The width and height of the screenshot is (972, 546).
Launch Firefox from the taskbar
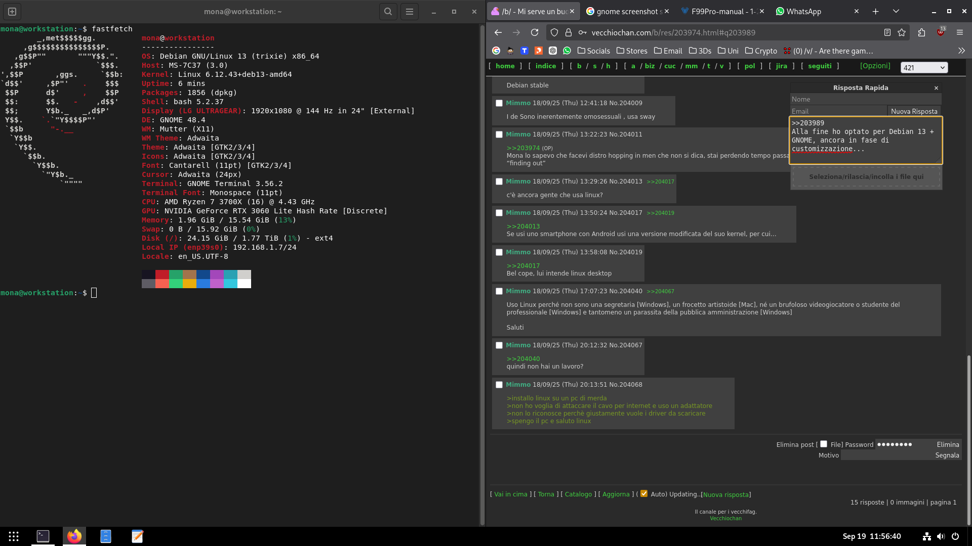click(x=74, y=536)
